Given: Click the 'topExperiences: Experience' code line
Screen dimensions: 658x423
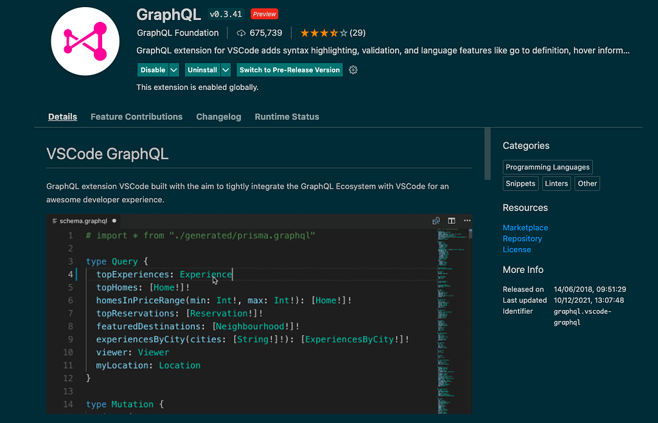Looking at the screenshot, I should [x=164, y=275].
